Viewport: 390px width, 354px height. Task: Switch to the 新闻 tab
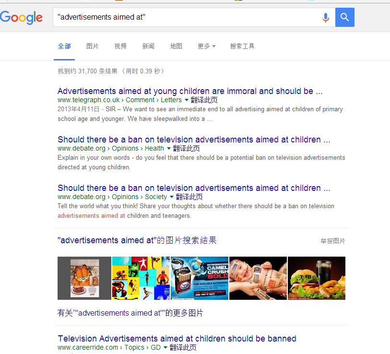tap(148, 46)
